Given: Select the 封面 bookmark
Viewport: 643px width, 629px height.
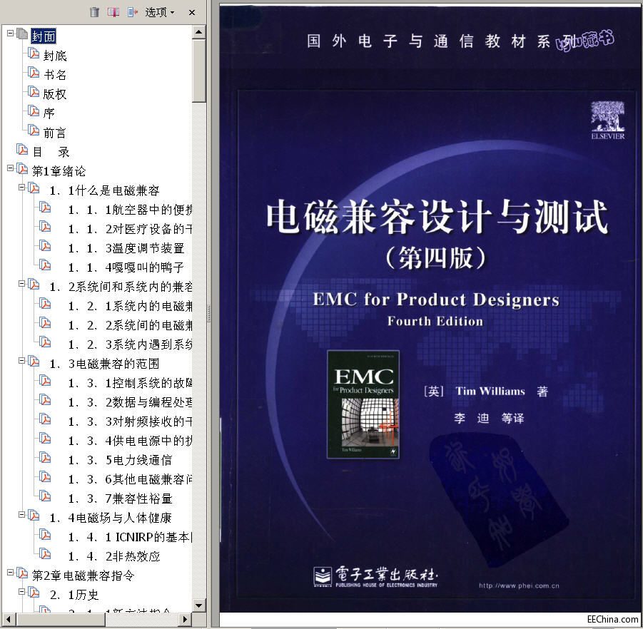Looking at the screenshot, I should click(x=44, y=36).
